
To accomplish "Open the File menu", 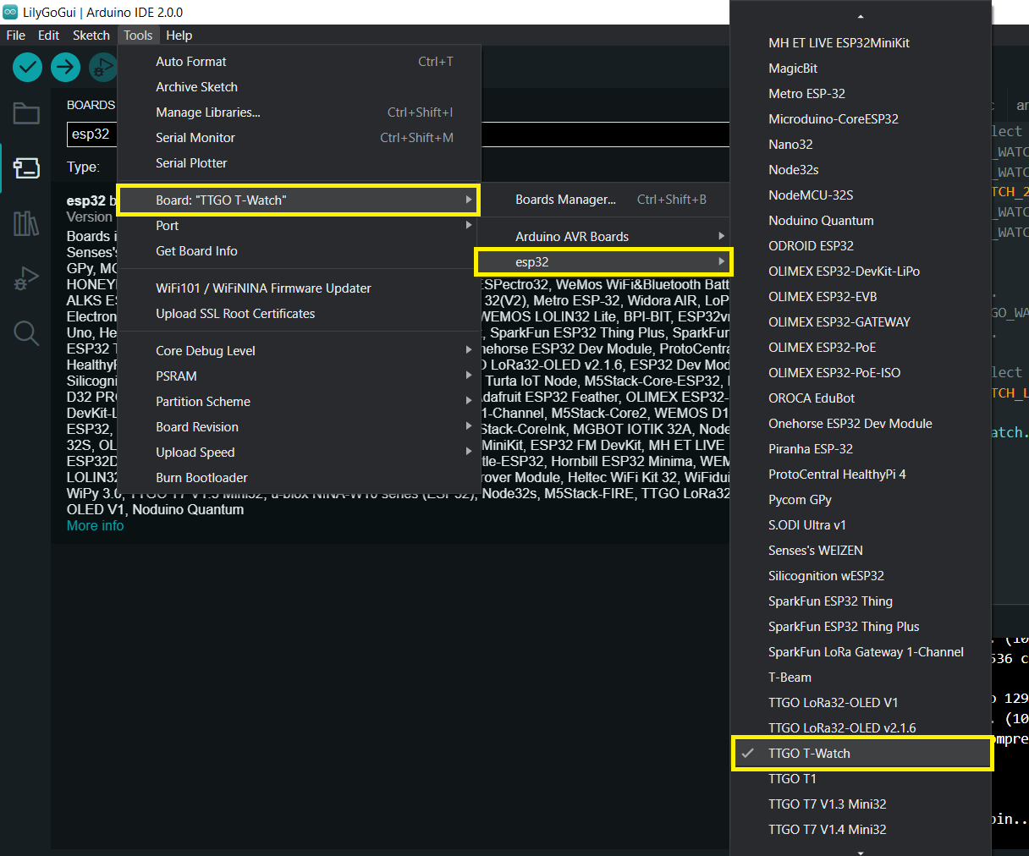I will click(x=16, y=35).
